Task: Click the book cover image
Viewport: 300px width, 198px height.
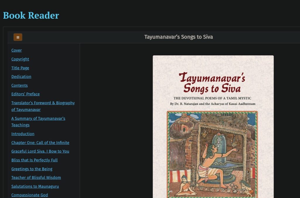Action: pyautogui.click(x=213, y=132)
